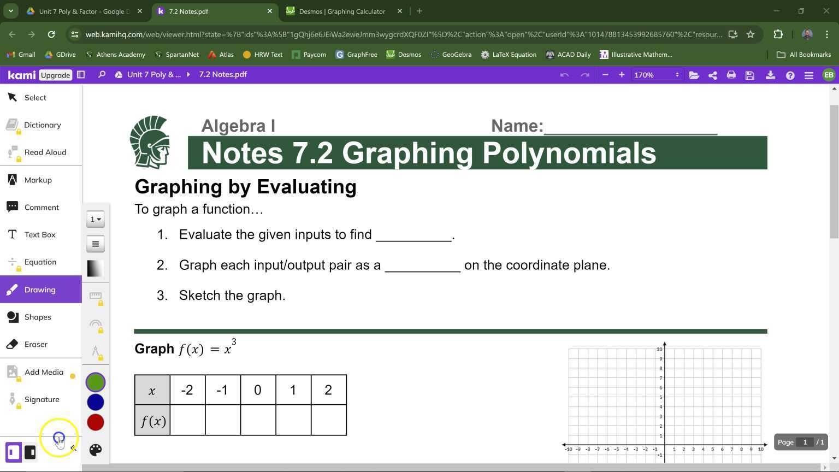Open the zoom level 170% selector
Viewport: 839px width, 472px height.
tap(655, 75)
